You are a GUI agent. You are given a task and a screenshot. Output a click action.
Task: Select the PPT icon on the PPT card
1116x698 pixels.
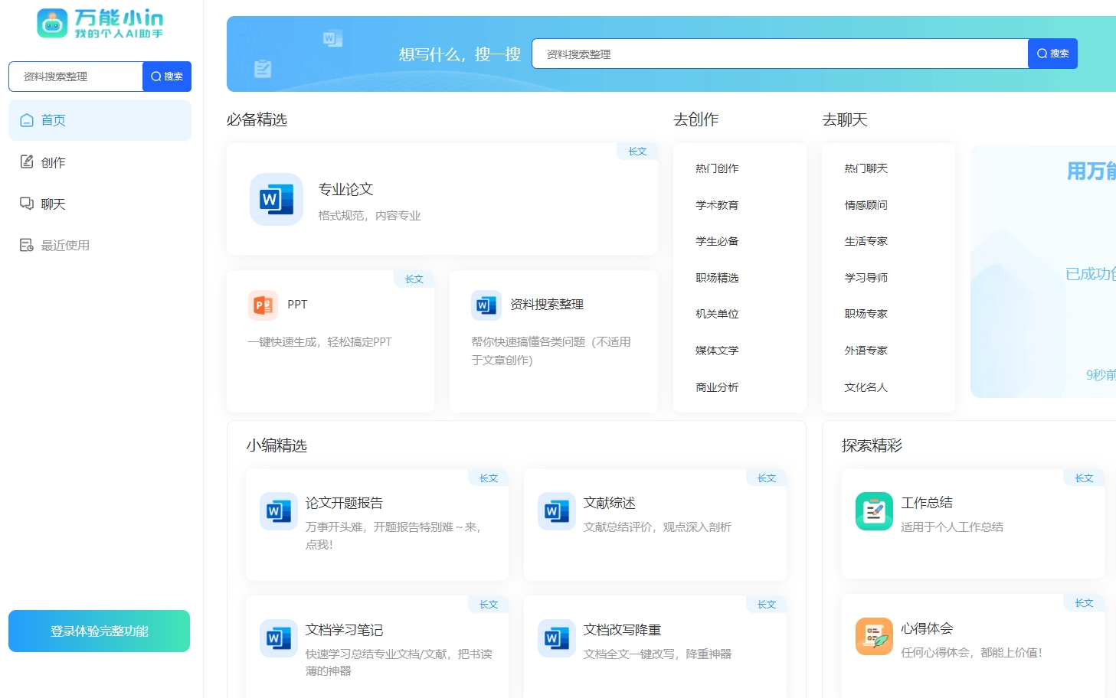pyautogui.click(x=262, y=304)
